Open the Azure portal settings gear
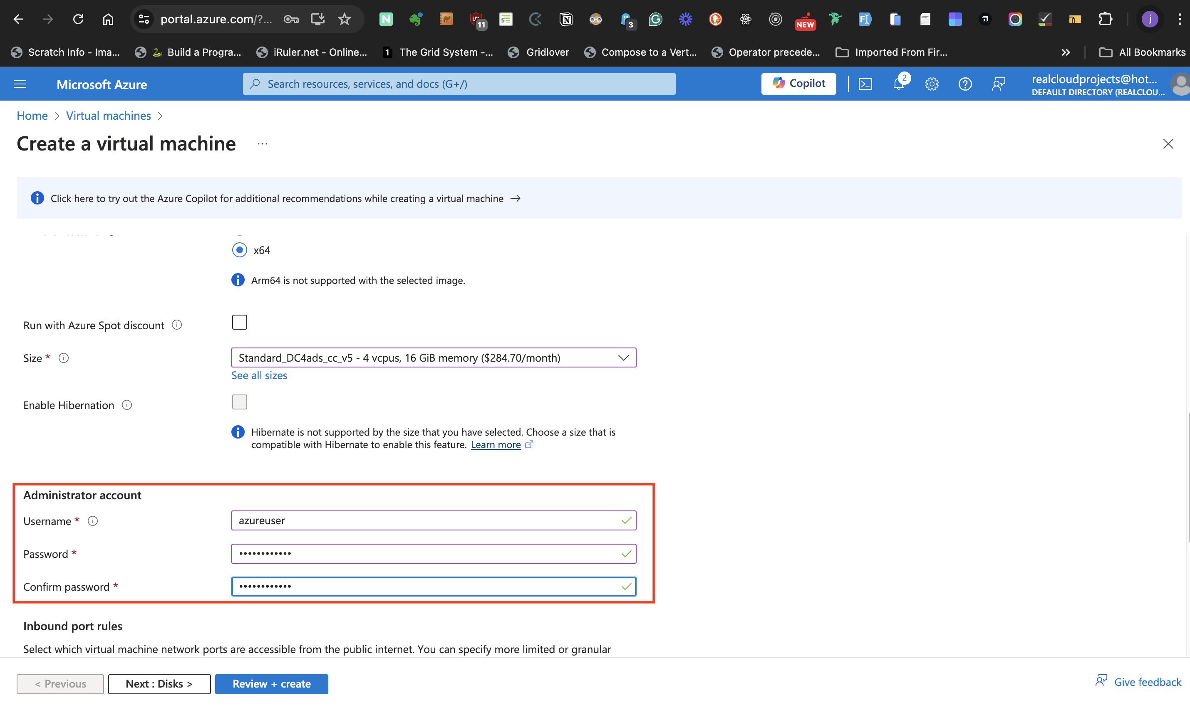Viewport: 1190px width, 710px height. point(932,84)
